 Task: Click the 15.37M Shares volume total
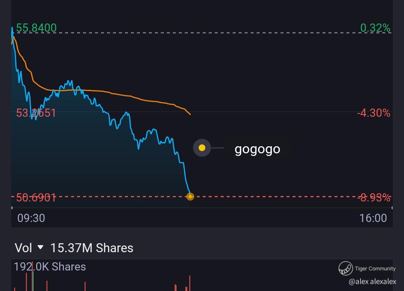tap(92, 248)
